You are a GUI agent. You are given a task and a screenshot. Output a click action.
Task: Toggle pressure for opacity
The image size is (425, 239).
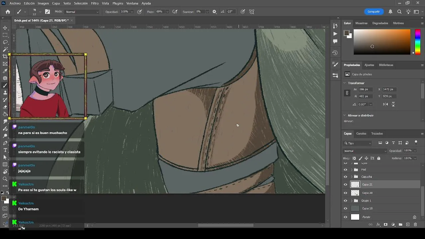[140, 12]
